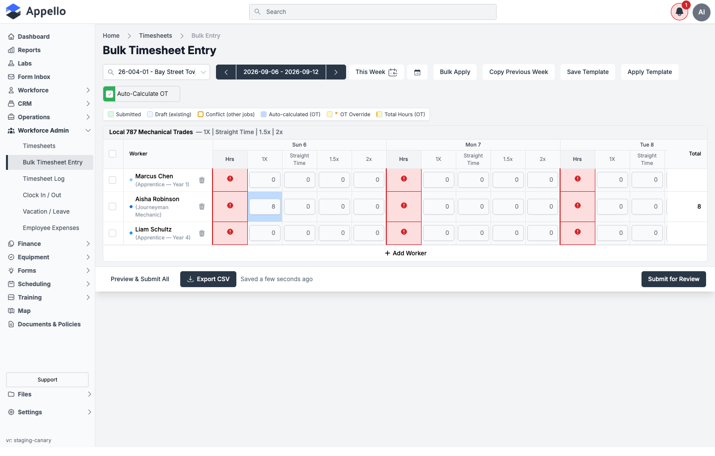Delete Marcus Chen row with trash icon
The image size is (715, 456).
click(x=202, y=180)
